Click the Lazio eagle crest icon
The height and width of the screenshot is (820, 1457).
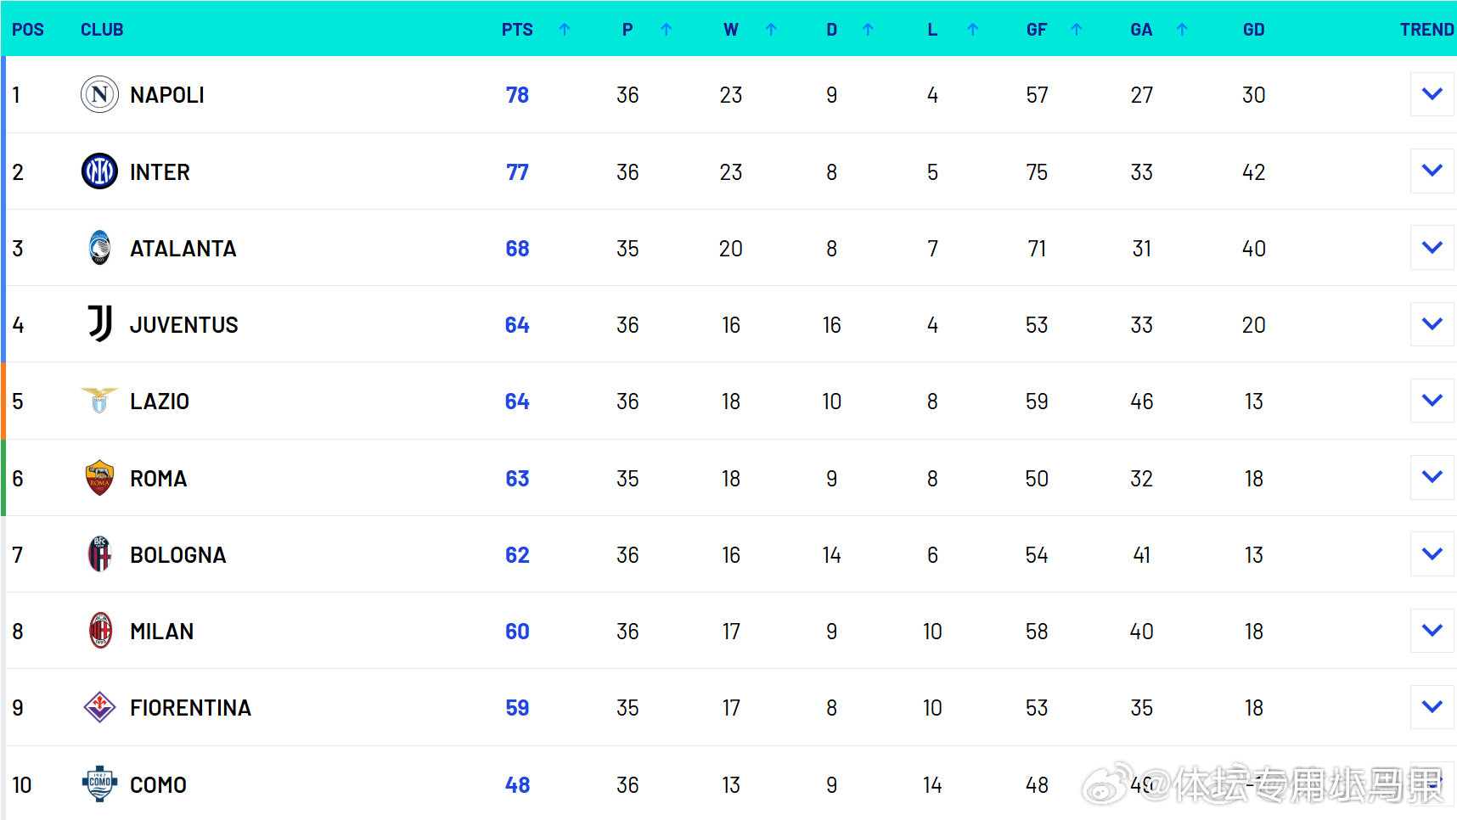(99, 401)
